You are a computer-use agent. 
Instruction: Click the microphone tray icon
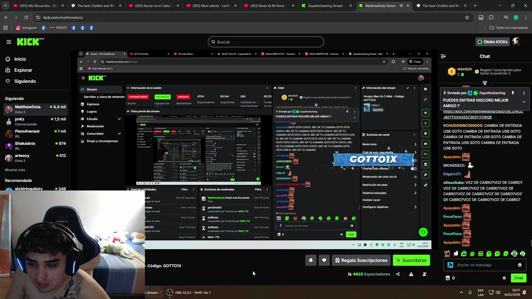click(470, 292)
